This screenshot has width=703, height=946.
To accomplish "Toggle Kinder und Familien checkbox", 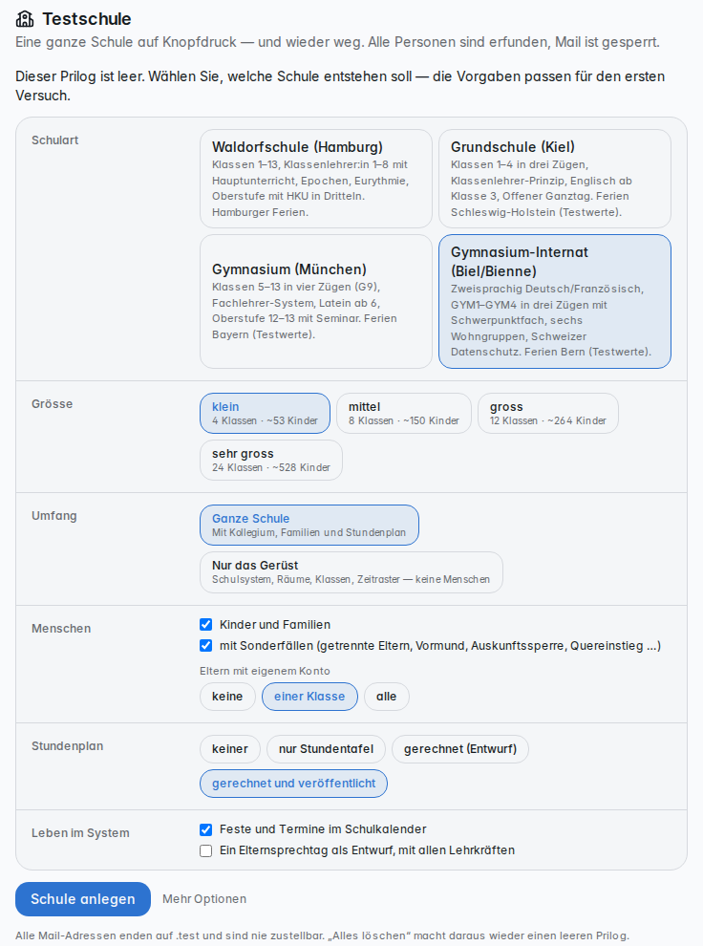I will tap(205, 624).
